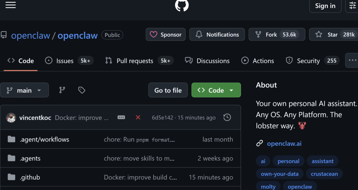Open more repository tabs overflow menu
This screenshot has height=190, width=358.
[x=352, y=60]
